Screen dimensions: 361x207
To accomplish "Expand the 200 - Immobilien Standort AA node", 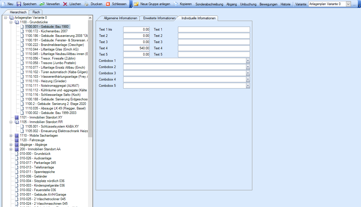I will point(11,149).
